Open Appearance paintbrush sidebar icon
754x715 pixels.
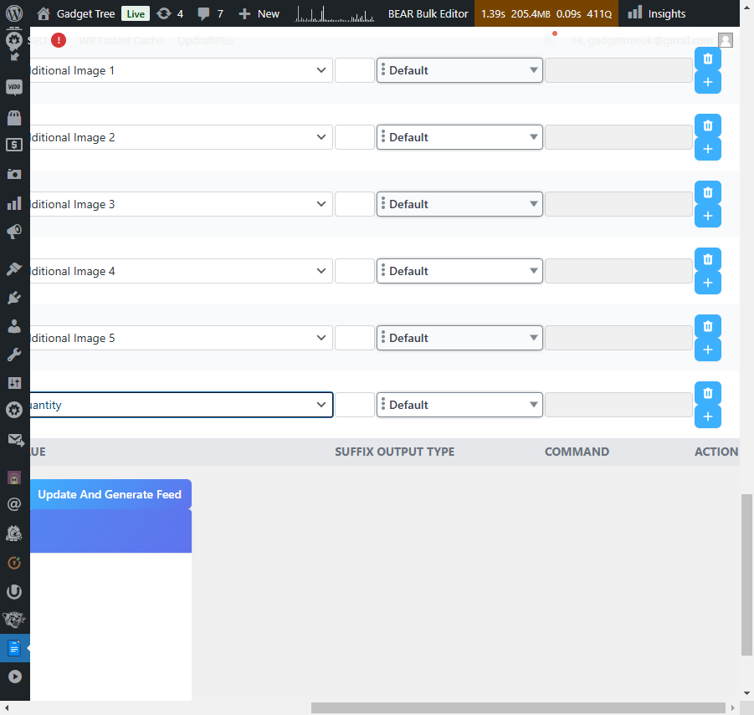point(14,268)
